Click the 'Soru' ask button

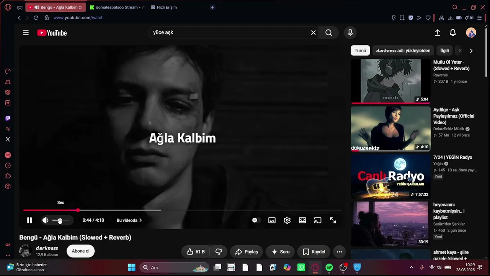pos(280,252)
